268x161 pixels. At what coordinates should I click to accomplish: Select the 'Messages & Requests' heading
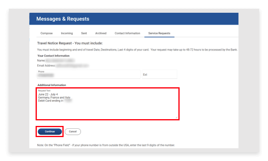pos(63,19)
